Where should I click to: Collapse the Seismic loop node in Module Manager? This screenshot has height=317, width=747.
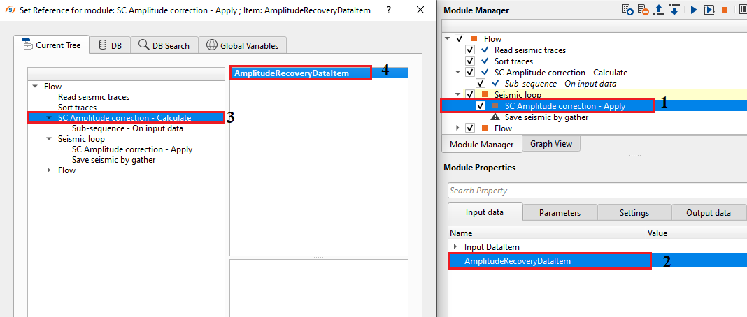tap(458, 94)
